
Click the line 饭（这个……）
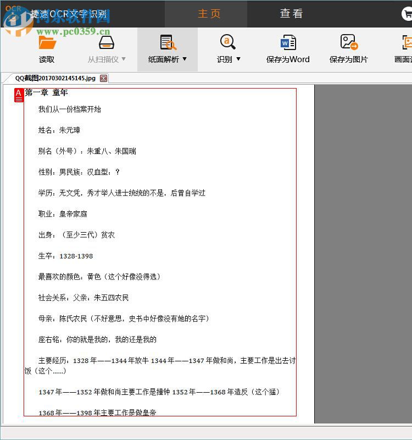point(46,371)
